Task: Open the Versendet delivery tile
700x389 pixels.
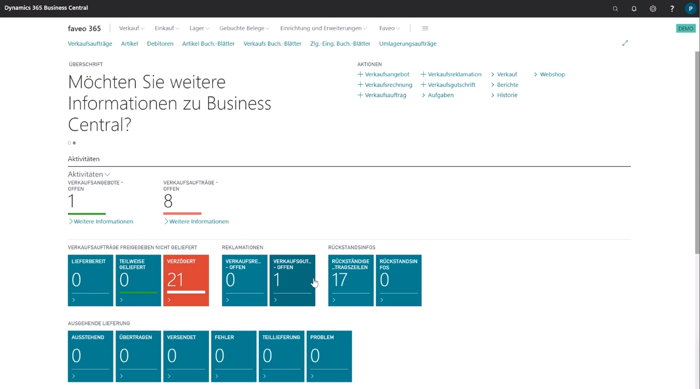Action: tap(186, 357)
